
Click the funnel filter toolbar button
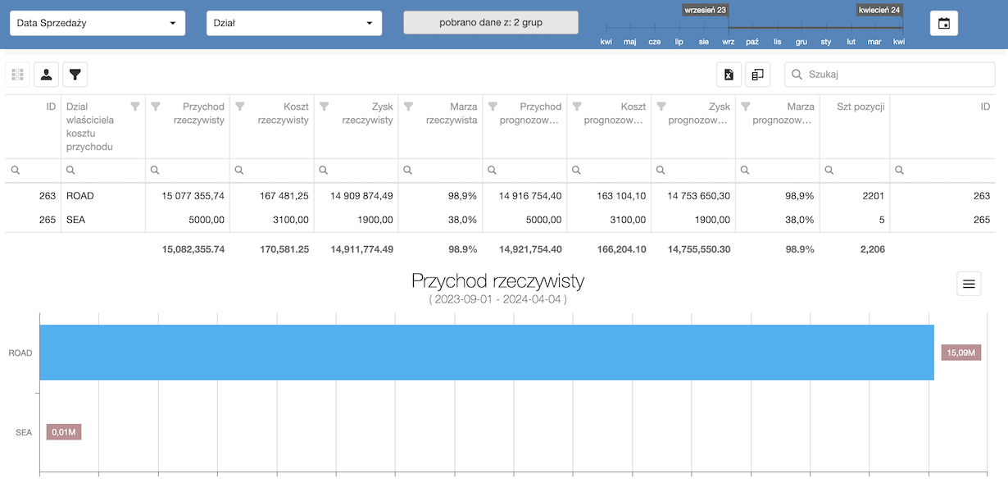(75, 75)
